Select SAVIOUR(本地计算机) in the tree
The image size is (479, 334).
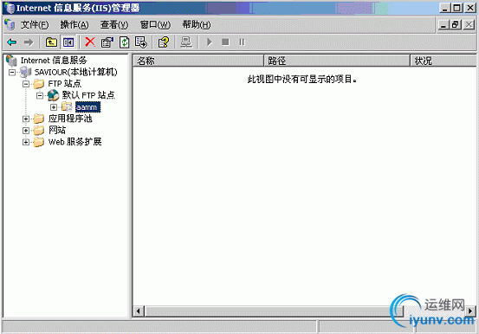(x=75, y=72)
